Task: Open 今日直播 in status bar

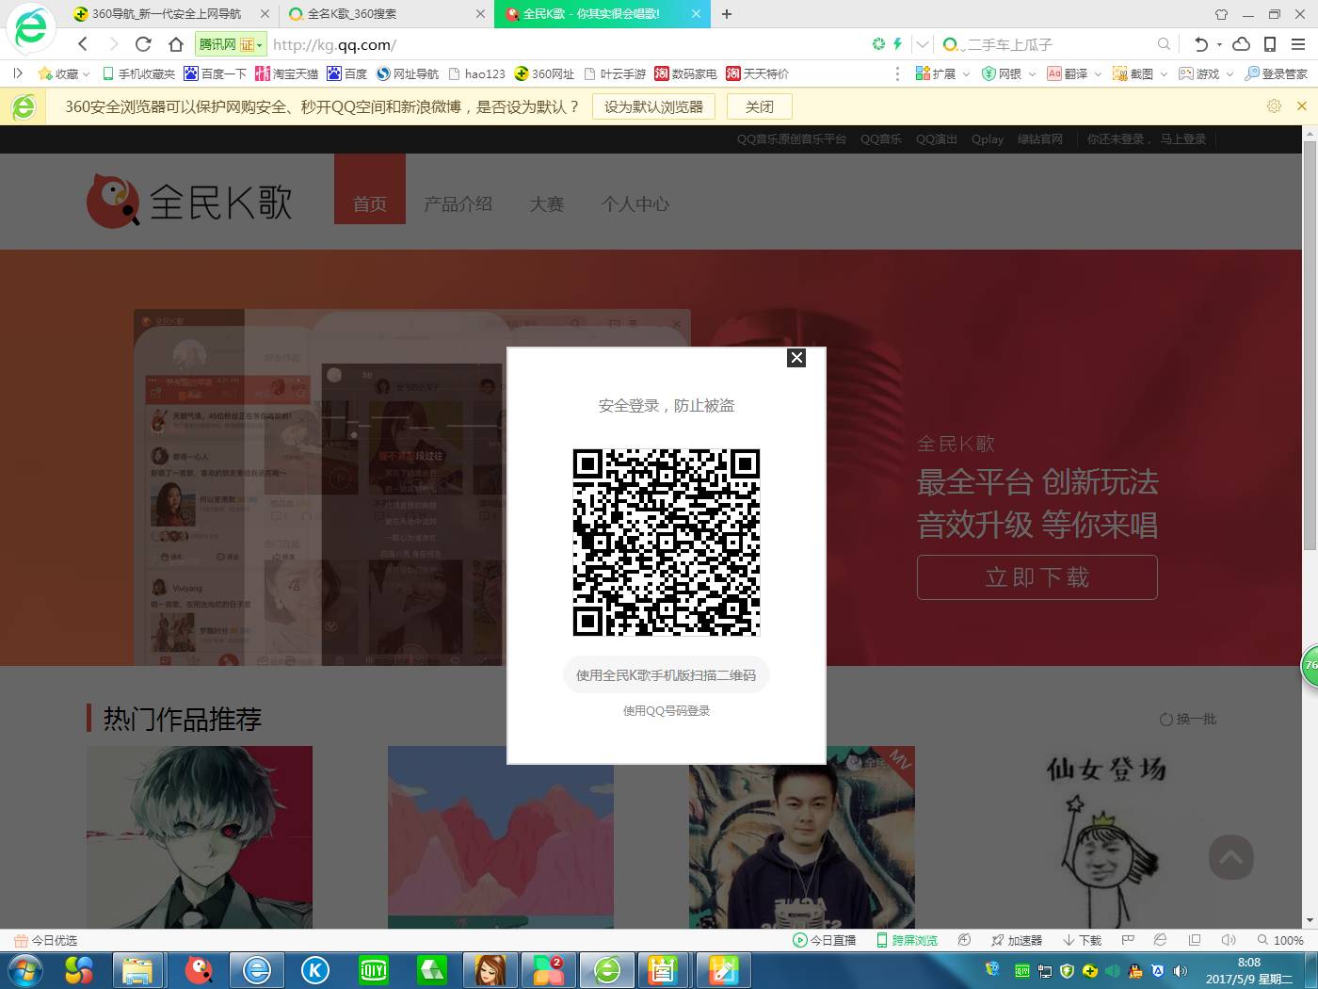Action: 825,940
